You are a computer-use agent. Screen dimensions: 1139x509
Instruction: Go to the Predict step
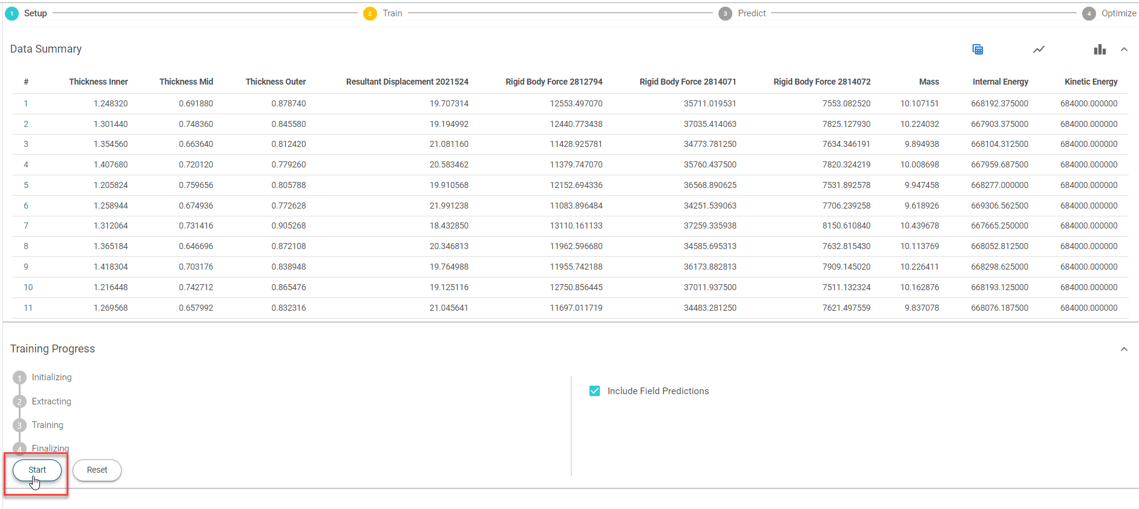click(x=742, y=13)
